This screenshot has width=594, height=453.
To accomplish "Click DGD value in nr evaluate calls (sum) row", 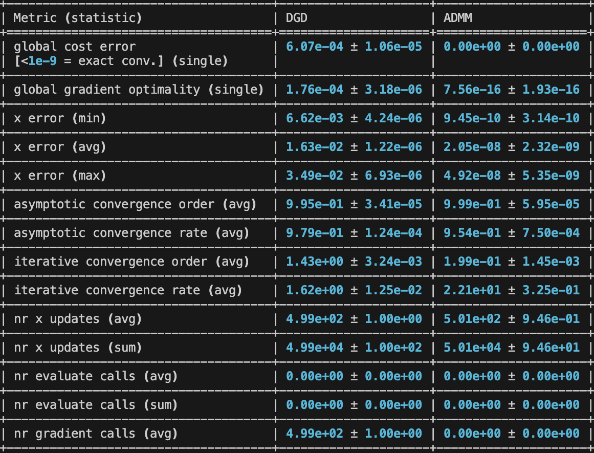I will (x=354, y=405).
